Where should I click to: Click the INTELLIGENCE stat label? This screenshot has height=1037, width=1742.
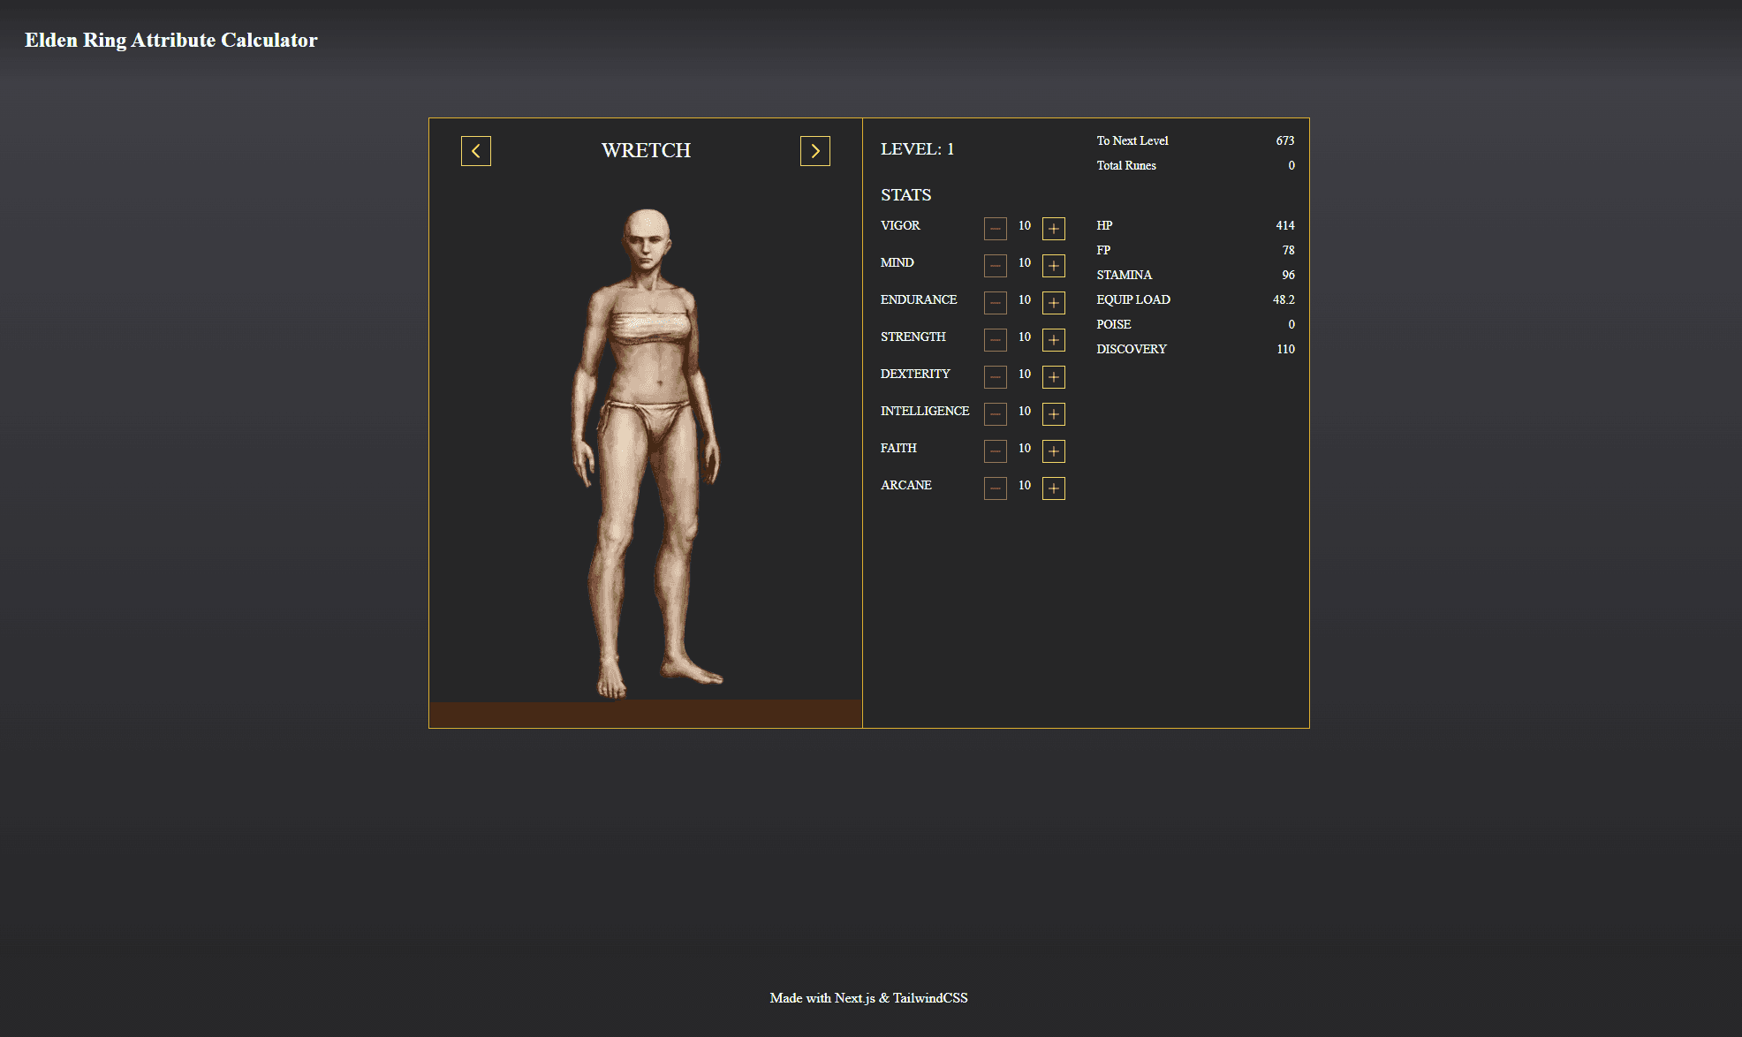click(924, 411)
